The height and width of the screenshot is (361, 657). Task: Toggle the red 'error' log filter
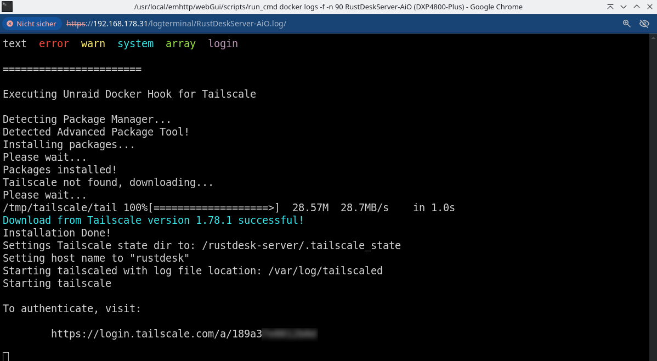coord(54,43)
